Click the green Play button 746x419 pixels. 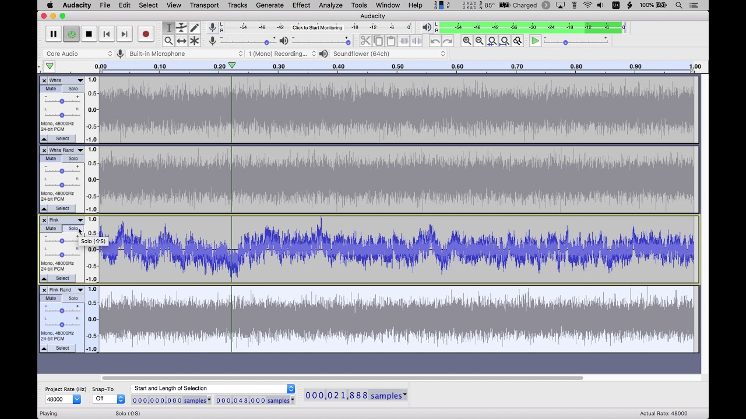tap(71, 34)
